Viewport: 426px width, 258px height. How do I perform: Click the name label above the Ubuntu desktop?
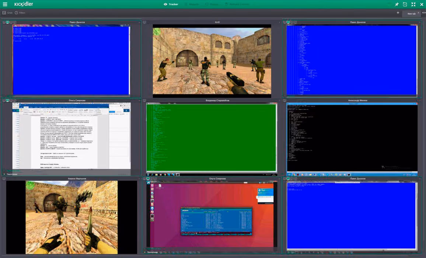(x=217, y=179)
